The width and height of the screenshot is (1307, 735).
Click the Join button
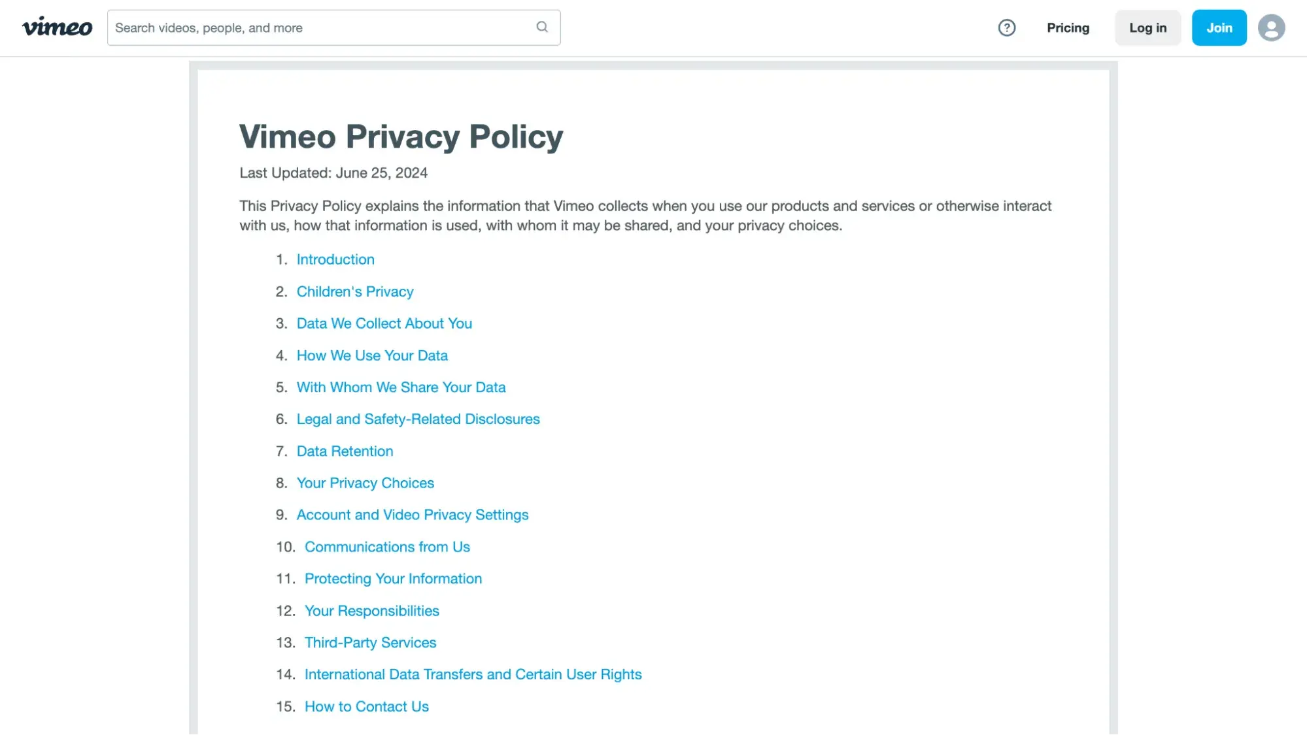pos(1219,27)
